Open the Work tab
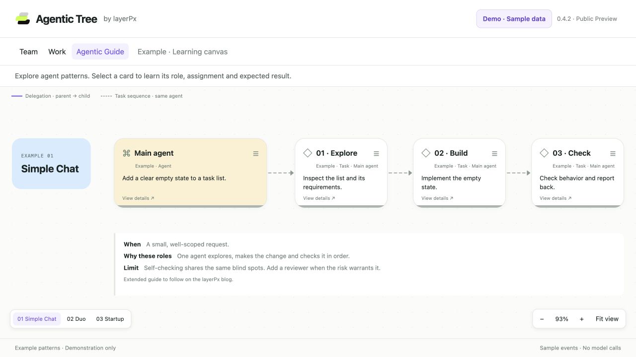 [x=57, y=52]
